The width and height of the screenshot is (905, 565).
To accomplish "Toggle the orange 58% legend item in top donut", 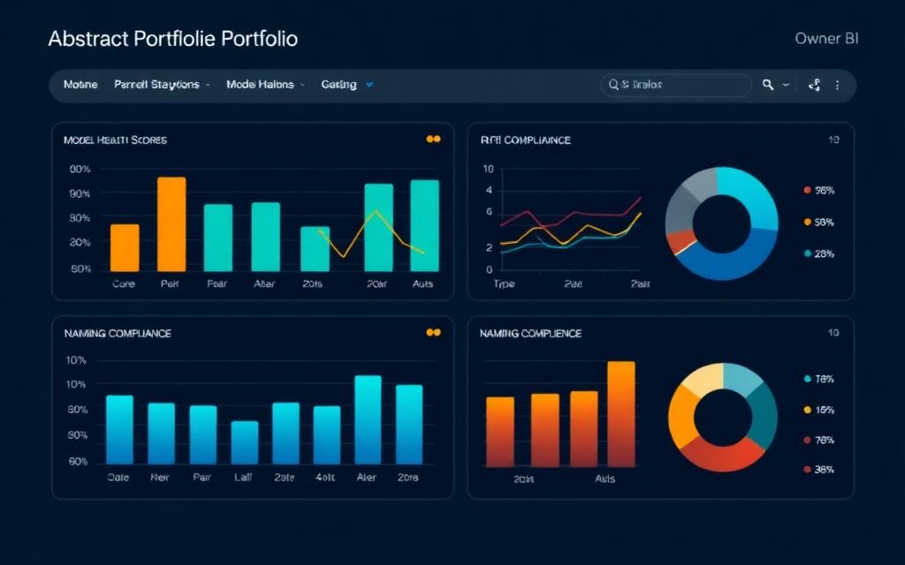I will pos(819,222).
